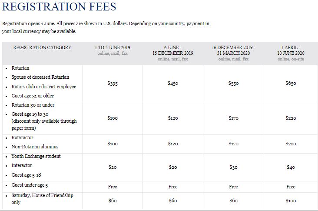Click the Youth Exchange student entry
This screenshot has height=211, width=318.
click(x=36, y=156)
